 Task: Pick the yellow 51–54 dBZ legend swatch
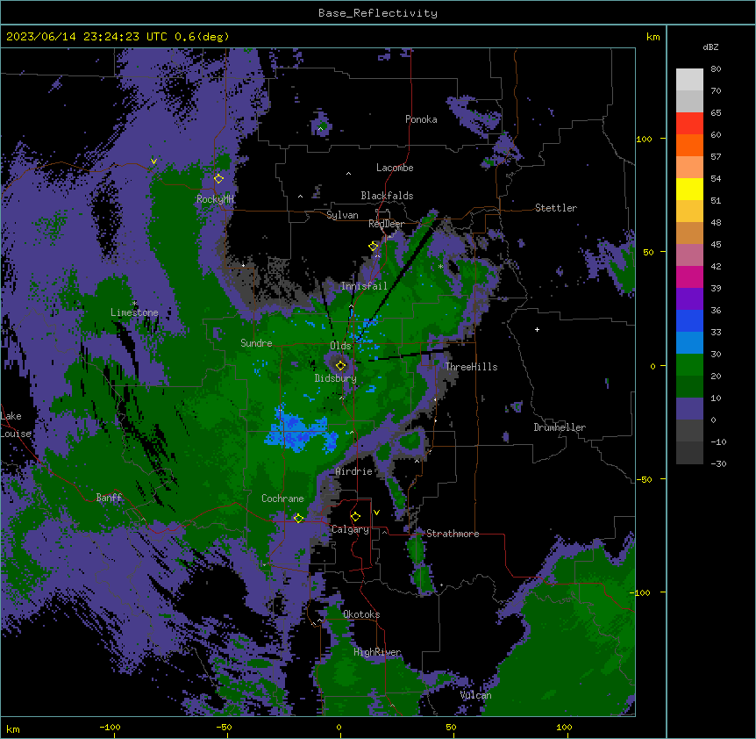click(689, 190)
